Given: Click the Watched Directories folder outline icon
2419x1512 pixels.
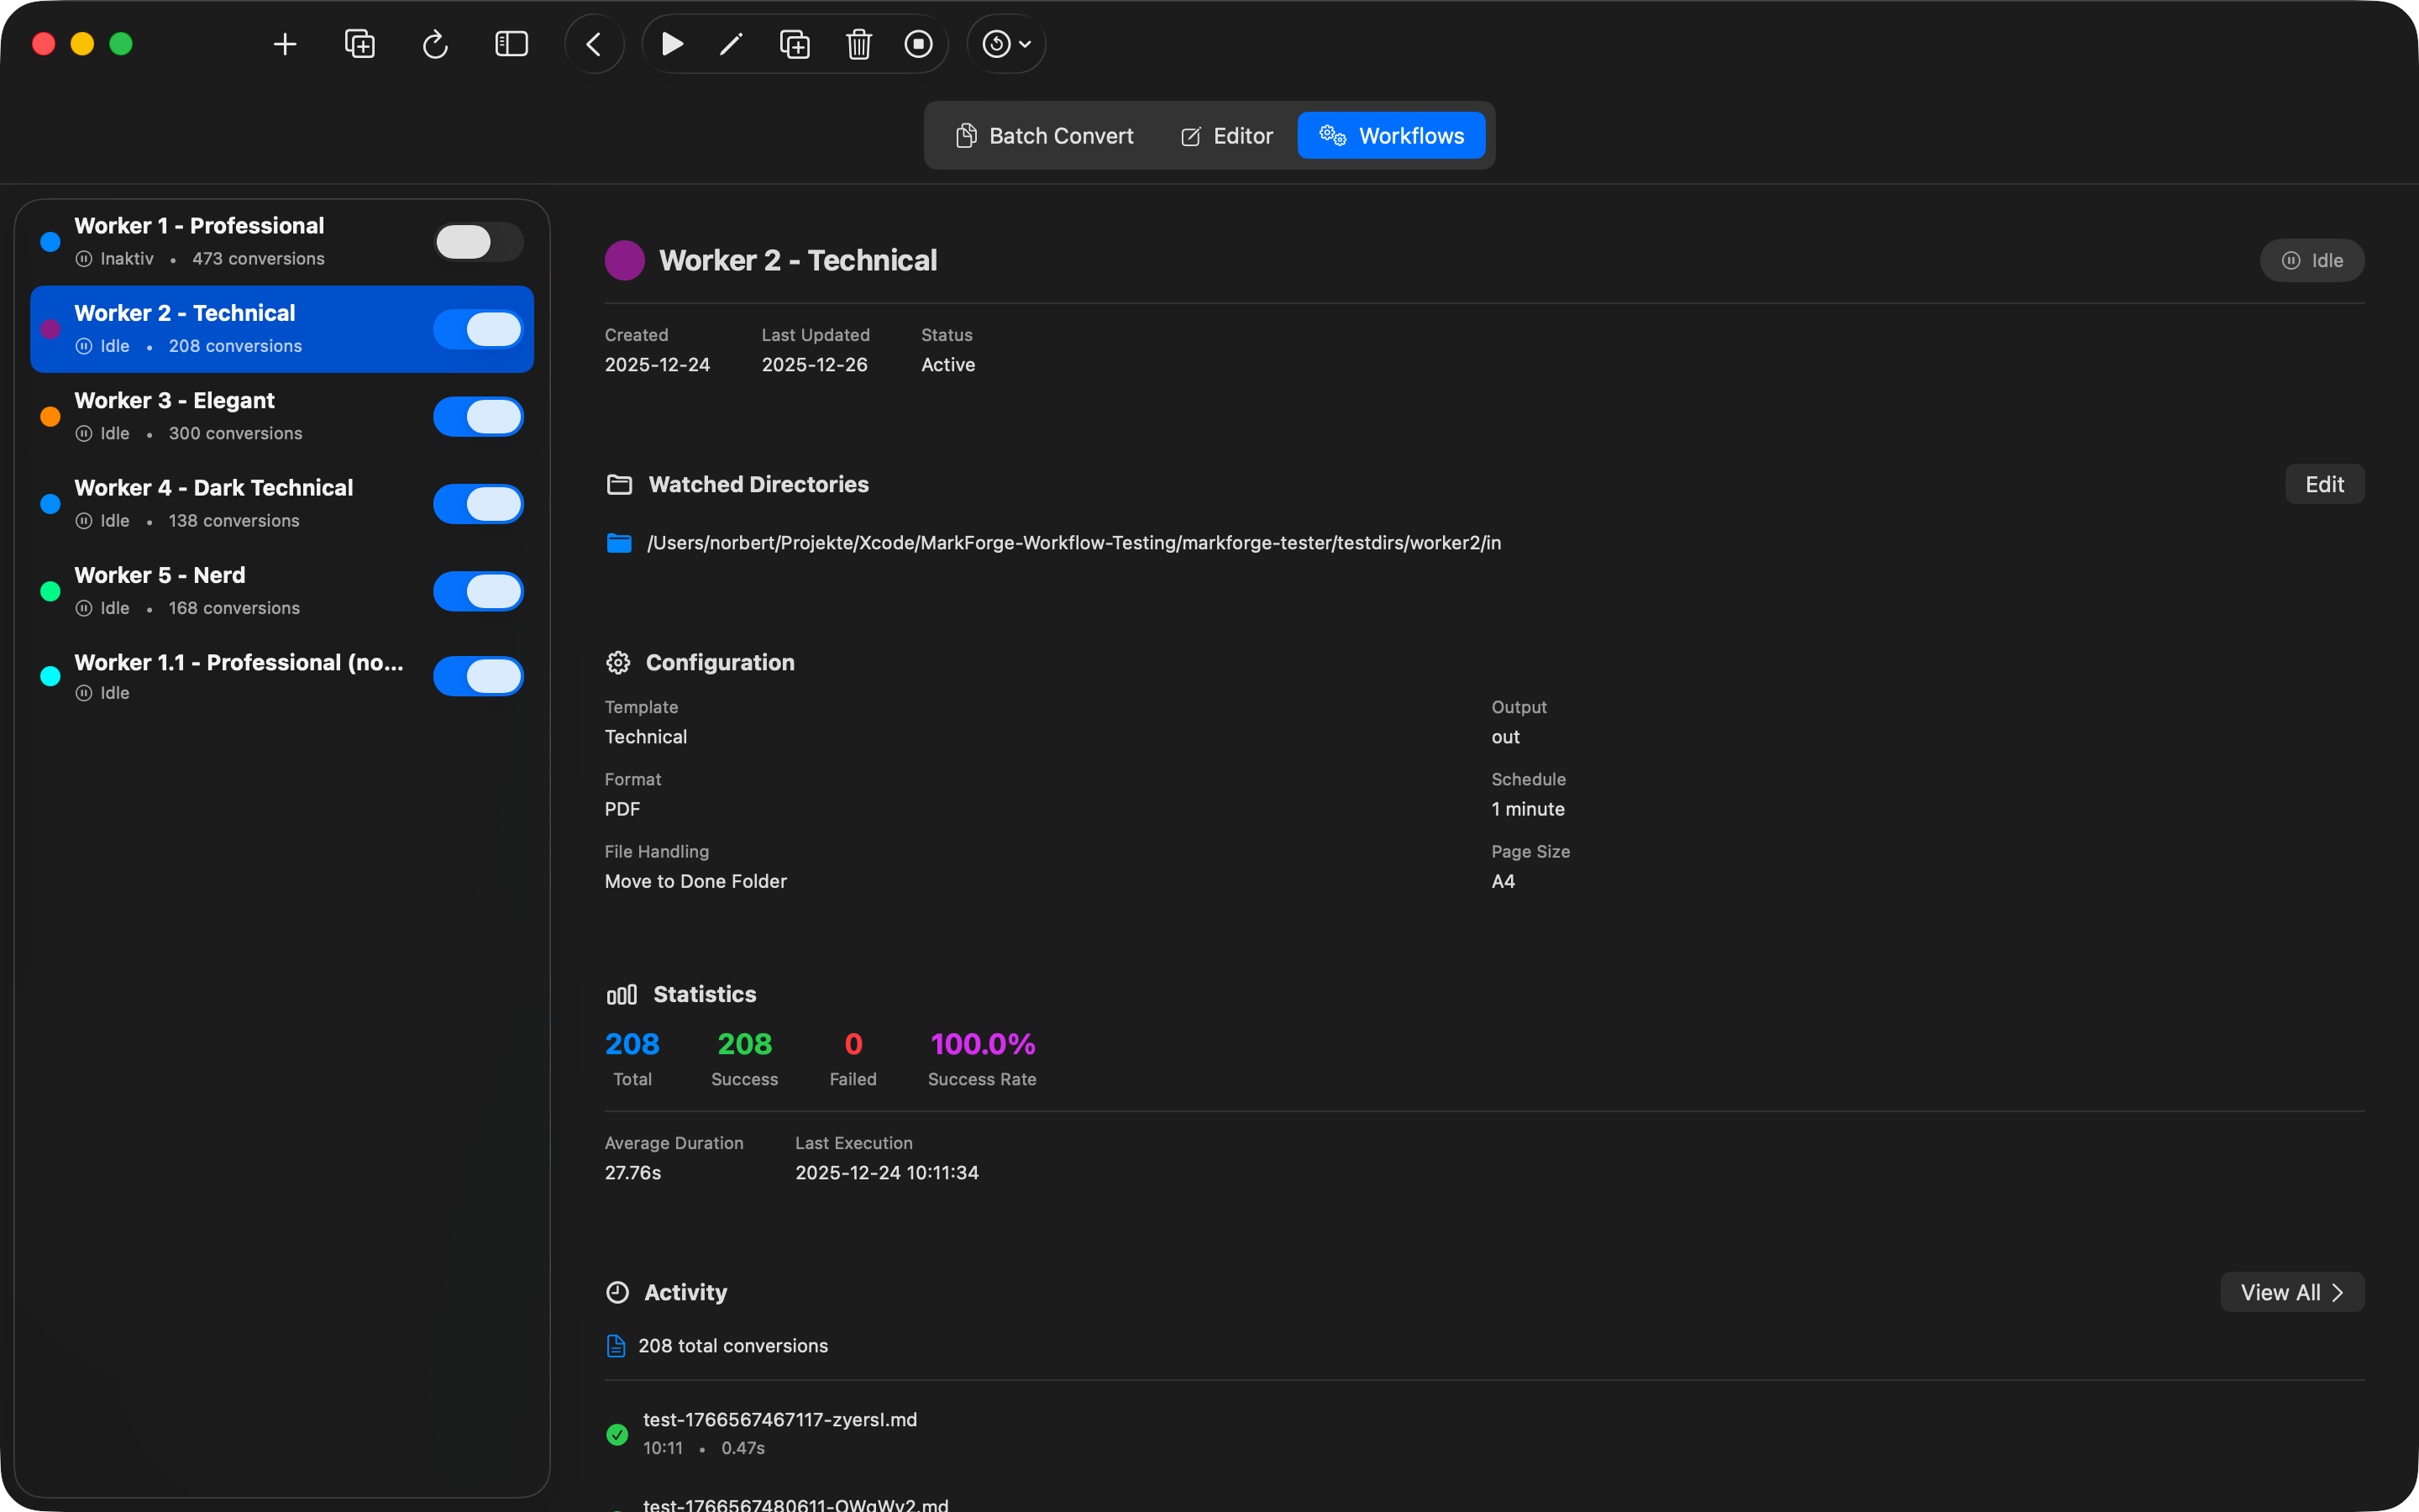Looking at the screenshot, I should [620, 484].
